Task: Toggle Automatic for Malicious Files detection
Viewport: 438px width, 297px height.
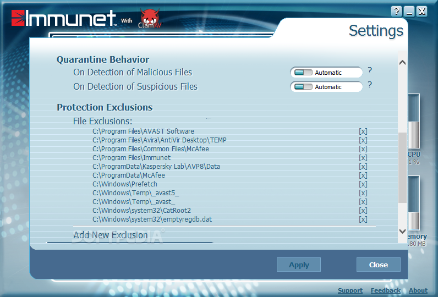Action: (326, 73)
